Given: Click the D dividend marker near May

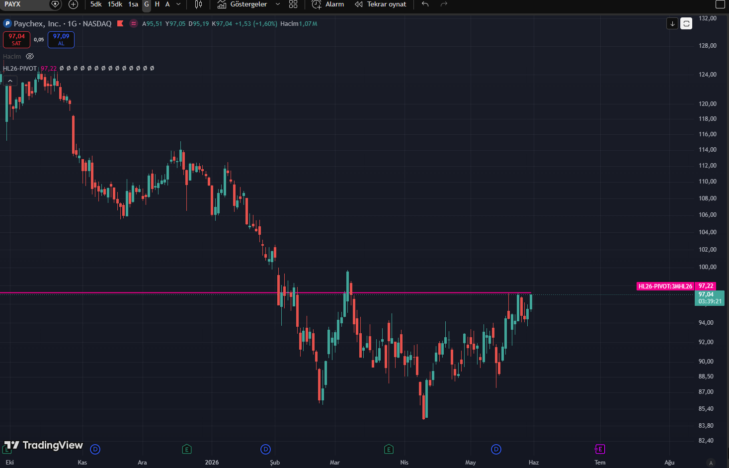Looking at the screenshot, I should 496,449.
